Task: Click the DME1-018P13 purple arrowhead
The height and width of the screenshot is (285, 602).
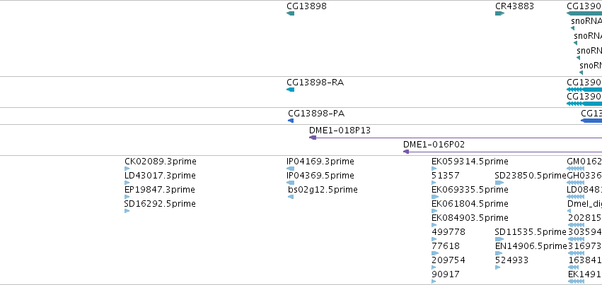Action: click(x=312, y=138)
